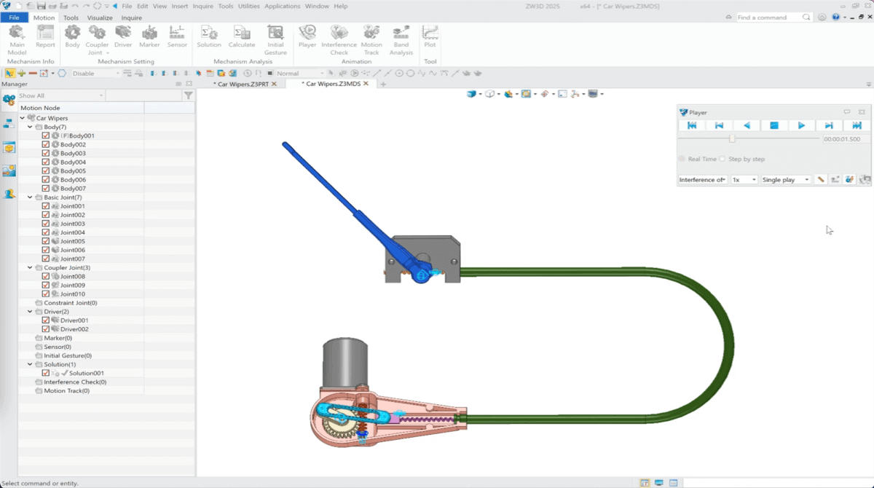Switch to the Visualize ribbon tab
Screen dimensions: 874x488
100,17
